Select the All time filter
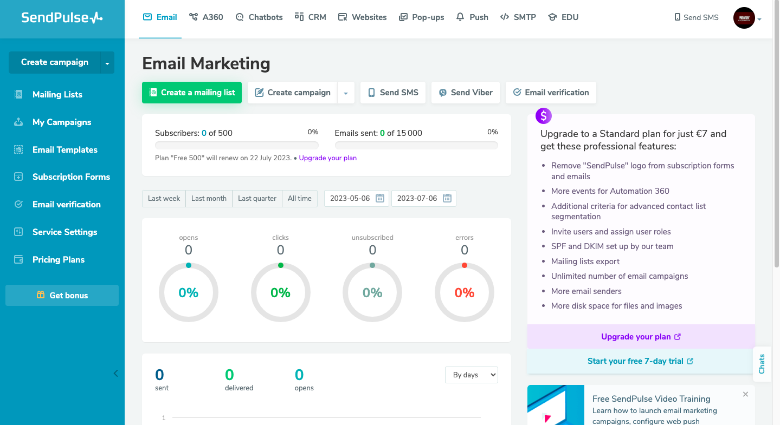Viewport: 780px width, 425px height. tap(300, 198)
